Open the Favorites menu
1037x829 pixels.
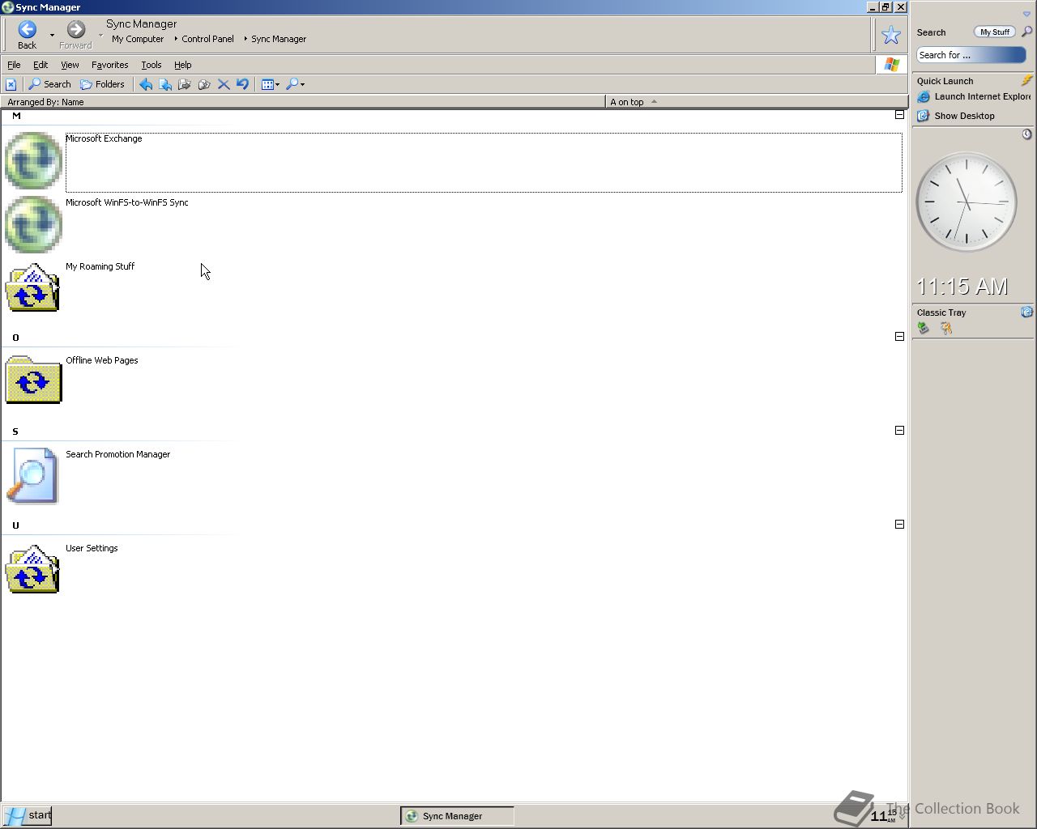pos(109,65)
